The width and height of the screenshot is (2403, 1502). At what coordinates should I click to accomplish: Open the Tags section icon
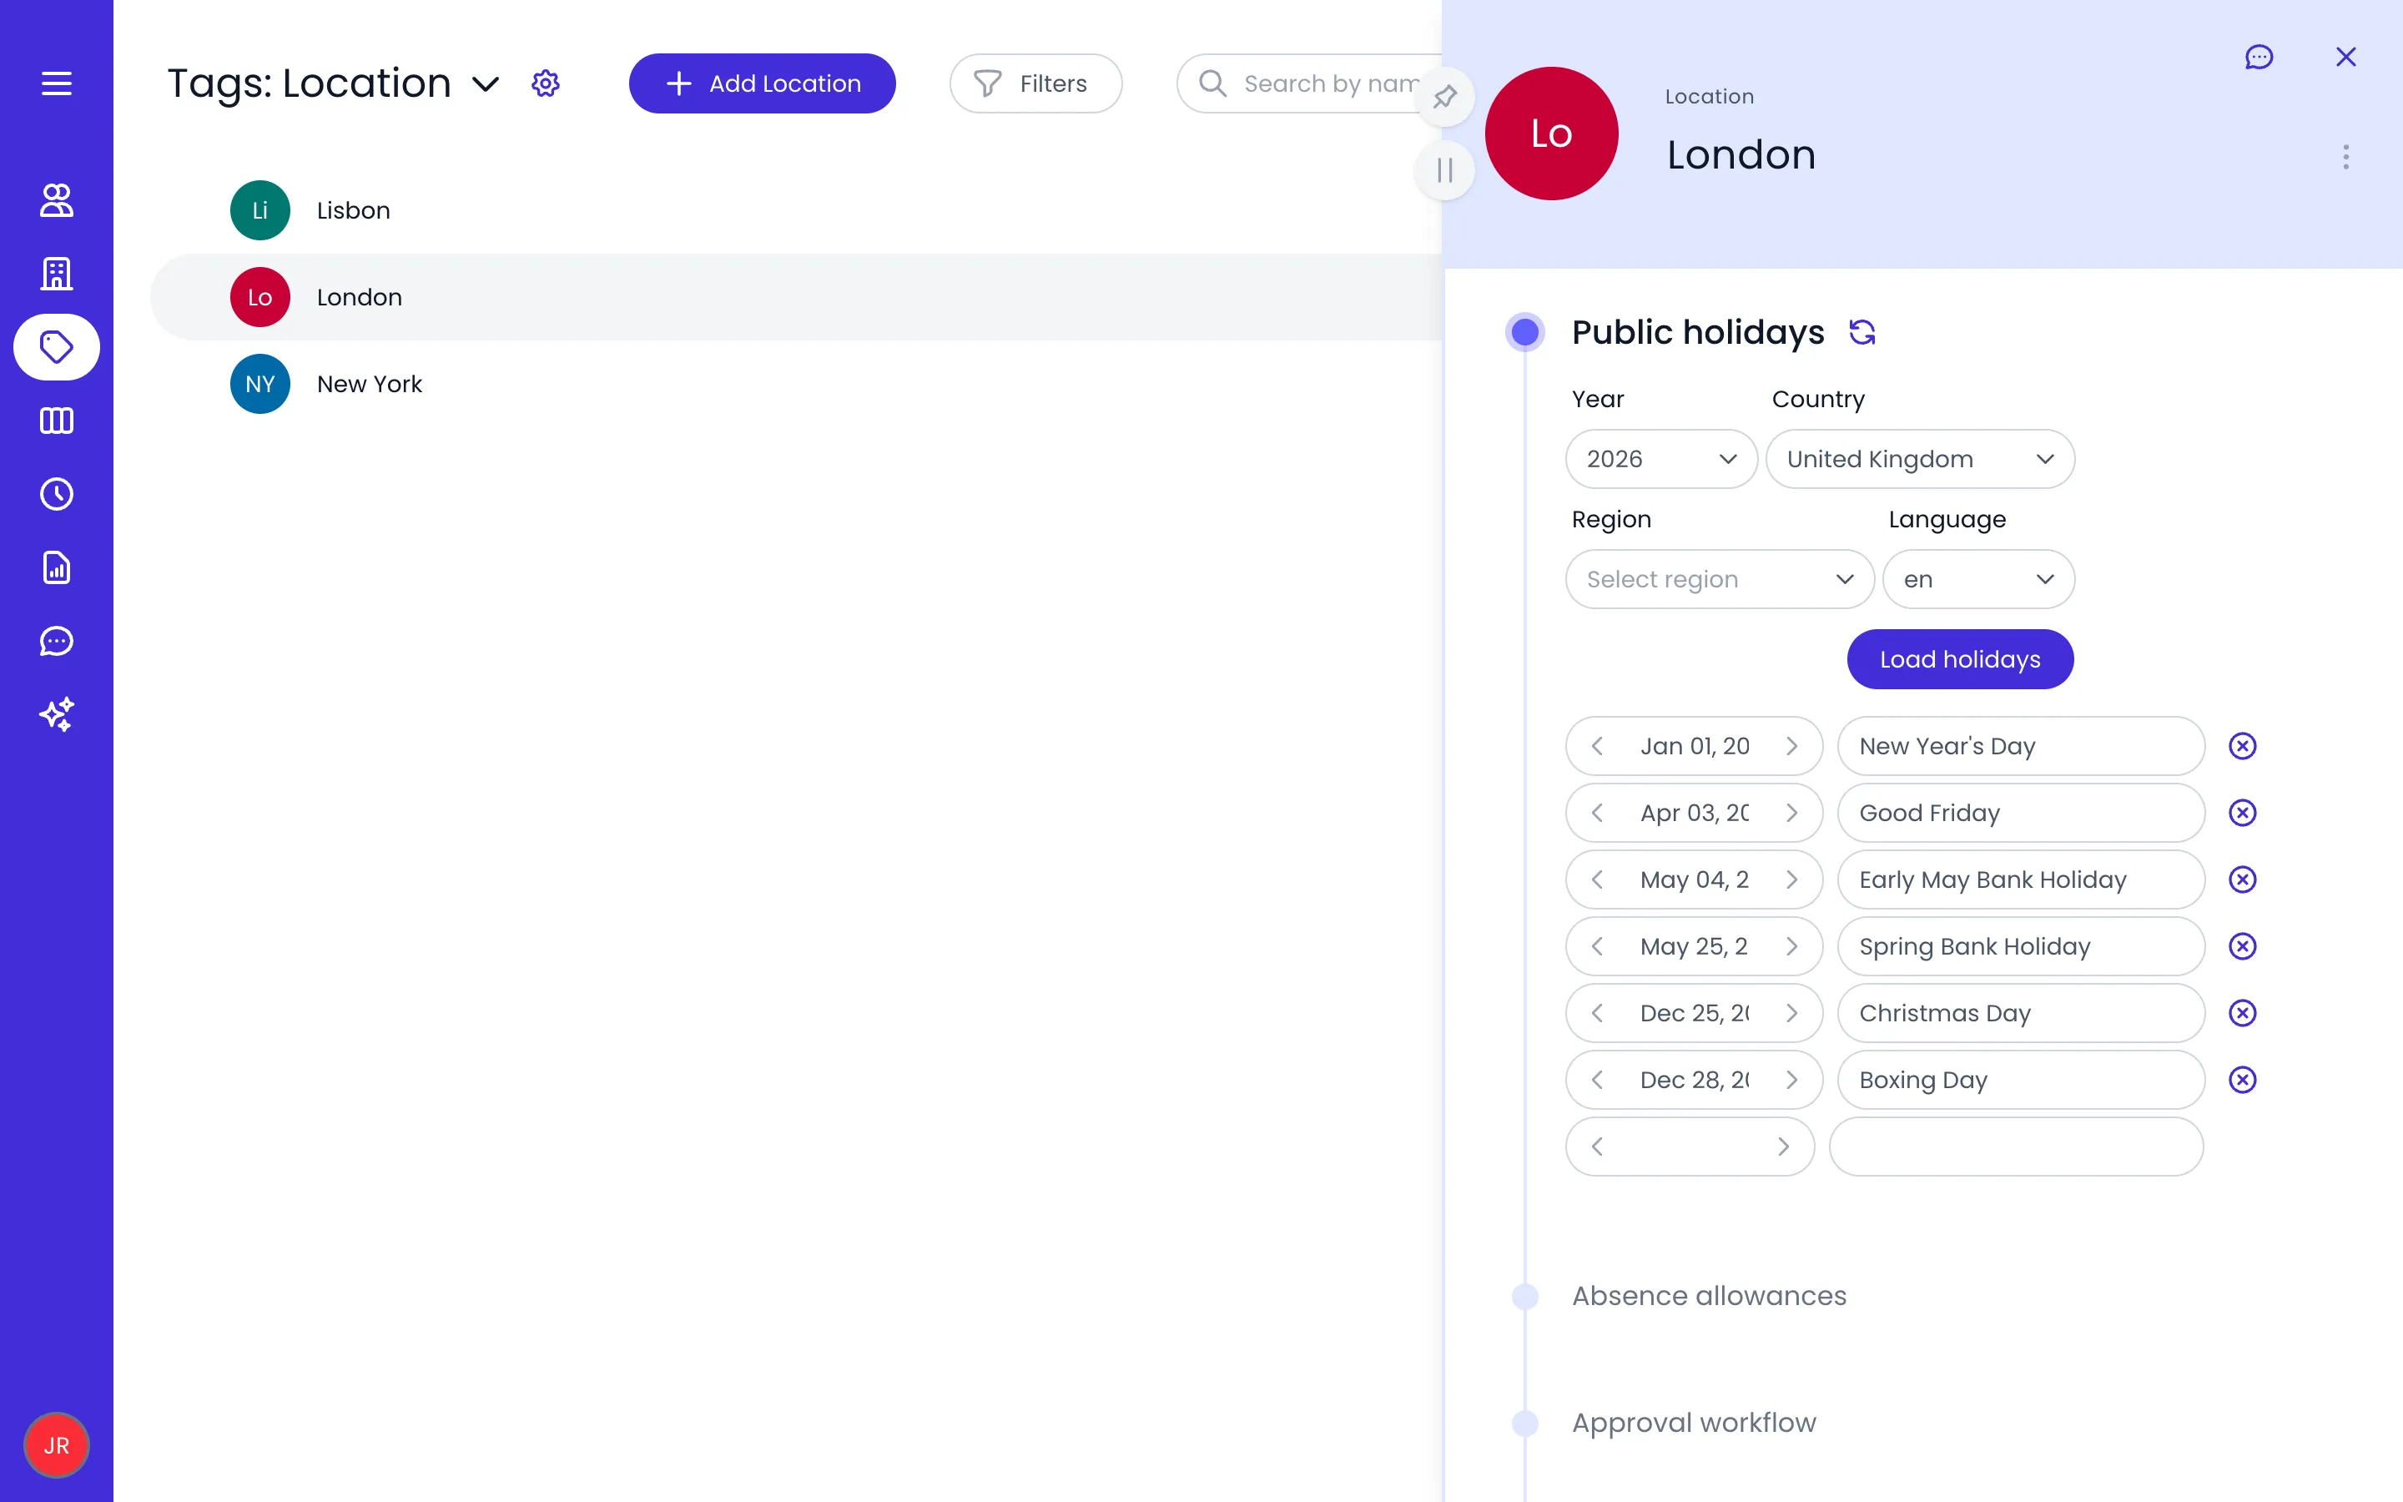(x=57, y=348)
